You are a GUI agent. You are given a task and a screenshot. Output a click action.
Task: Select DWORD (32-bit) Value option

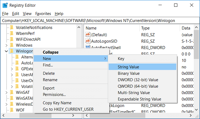tap(138, 80)
